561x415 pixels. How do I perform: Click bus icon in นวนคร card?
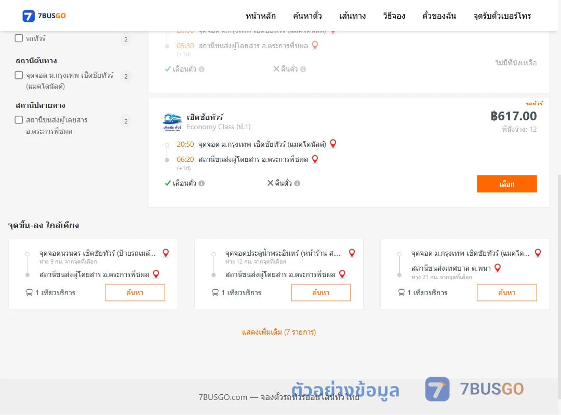click(x=29, y=293)
